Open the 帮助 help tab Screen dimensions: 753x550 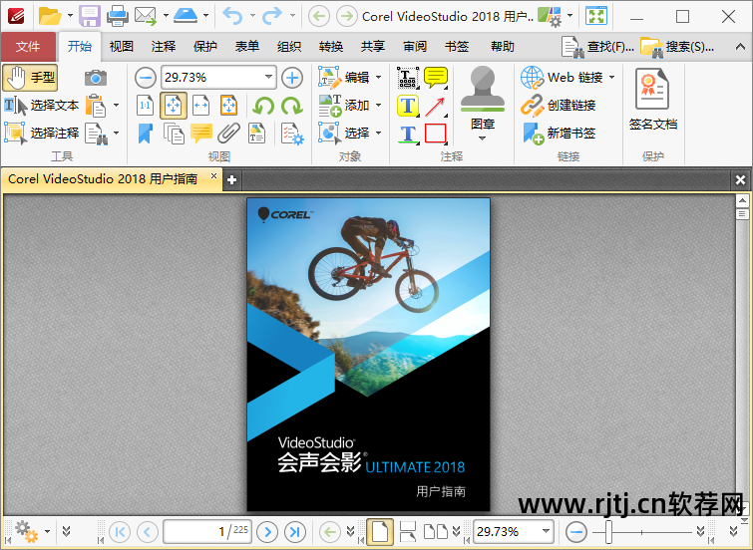click(x=503, y=47)
